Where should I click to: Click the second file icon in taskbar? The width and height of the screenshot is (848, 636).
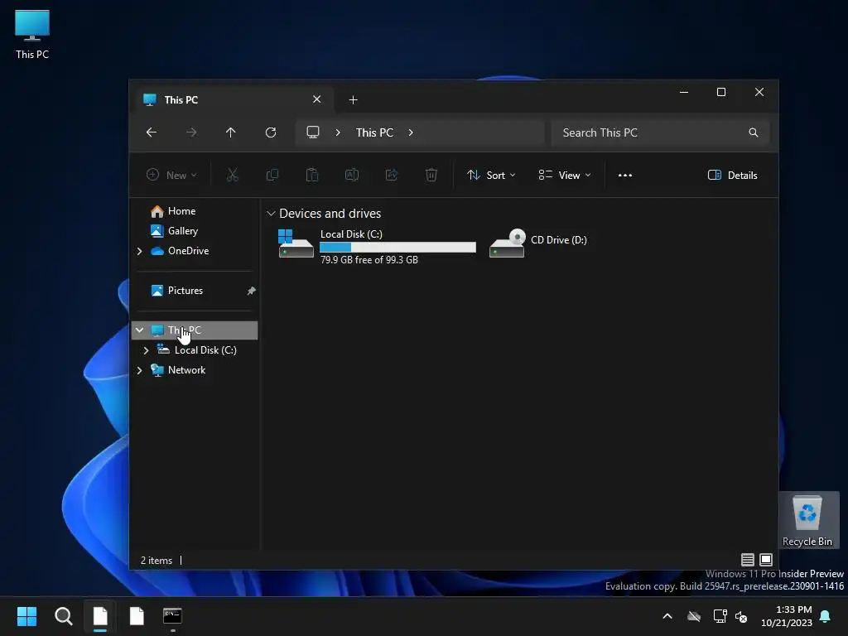click(x=137, y=616)
